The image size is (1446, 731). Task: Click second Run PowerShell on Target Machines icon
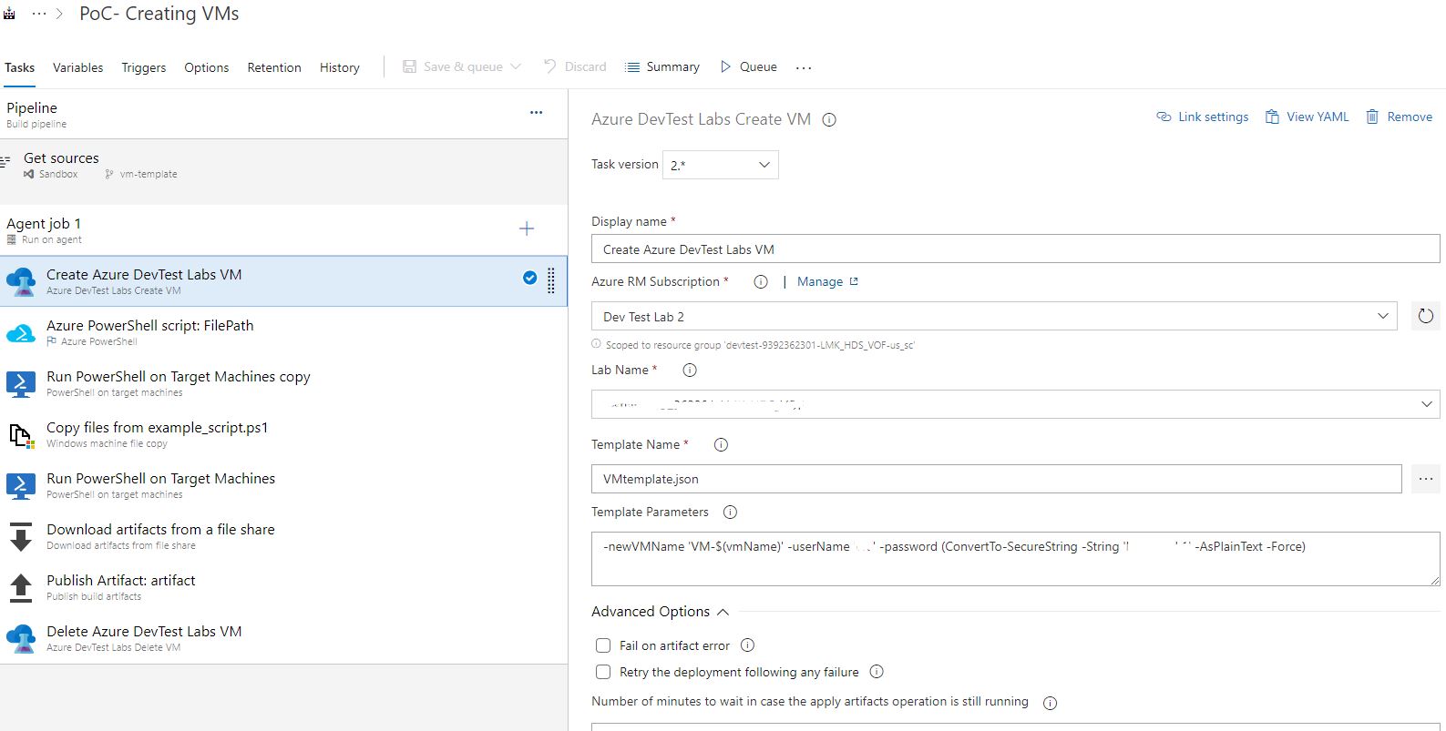(x=21, y=485)
